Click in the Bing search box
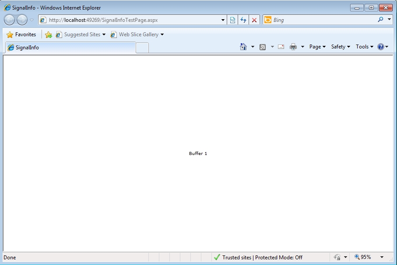397x265 pixels. pyautogui.click(x=322, y=20)
